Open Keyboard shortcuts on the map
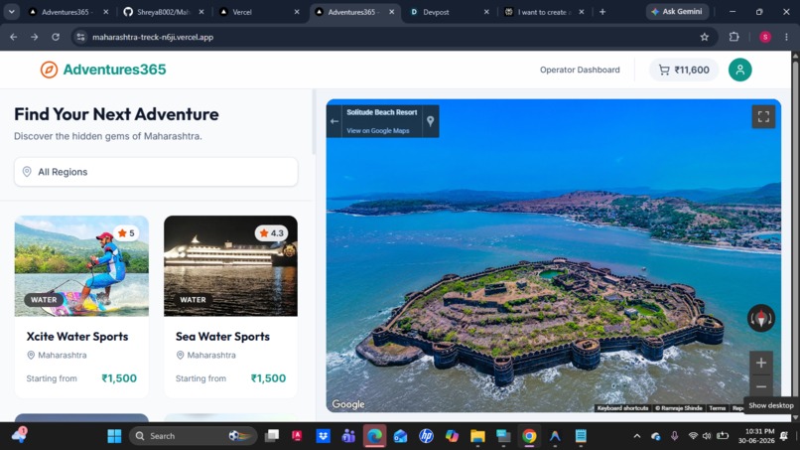This screenshot has height=450, width=800. click(x=622, y=408)
